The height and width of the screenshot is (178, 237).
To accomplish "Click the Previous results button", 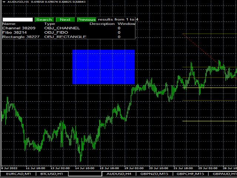I will pyautogui.click(x=86, y=20).
